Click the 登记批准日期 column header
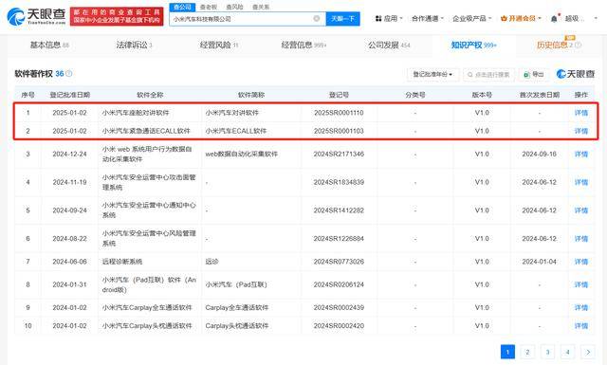Screen dimensions: 607x365 coord(69,95)
